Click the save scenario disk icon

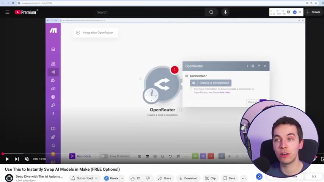coord(140,156)
